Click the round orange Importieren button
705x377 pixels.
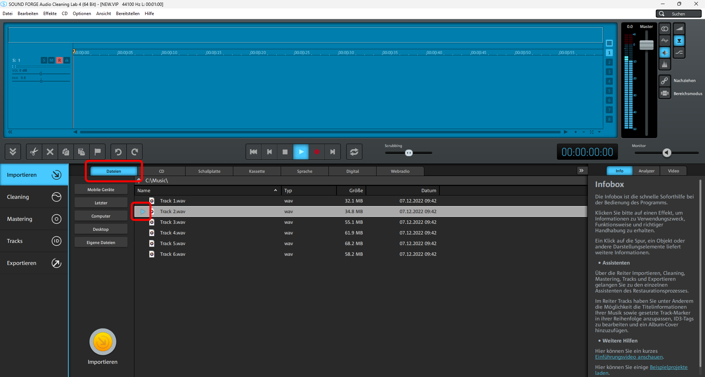103,342
